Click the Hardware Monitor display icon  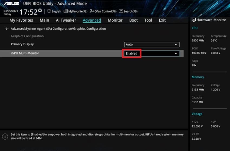194,20
